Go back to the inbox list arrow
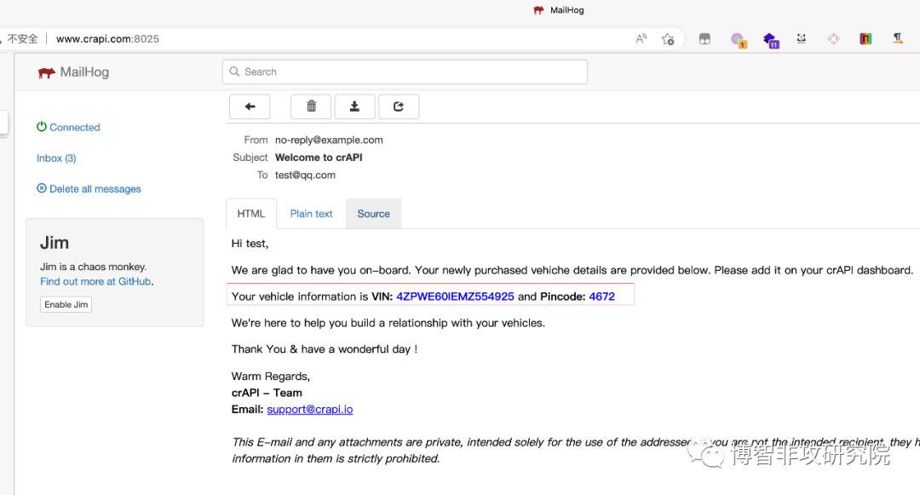The width and height of the screenshot is (920, 495). 250,106
